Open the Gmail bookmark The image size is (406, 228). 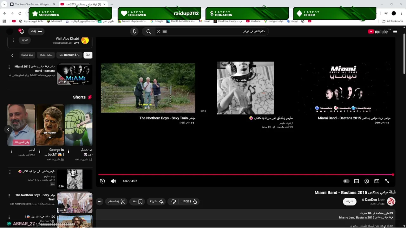(204, 21)
